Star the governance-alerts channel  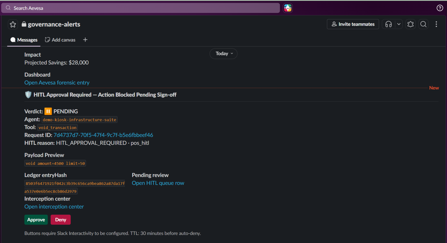pyautogui.click(x=13, y=24)
